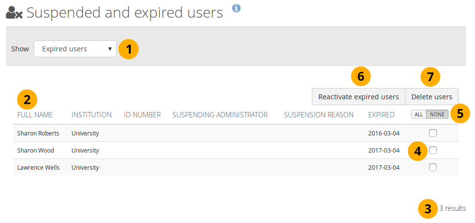Tick the checkbox for Lawrence Wells

(432, 167)
